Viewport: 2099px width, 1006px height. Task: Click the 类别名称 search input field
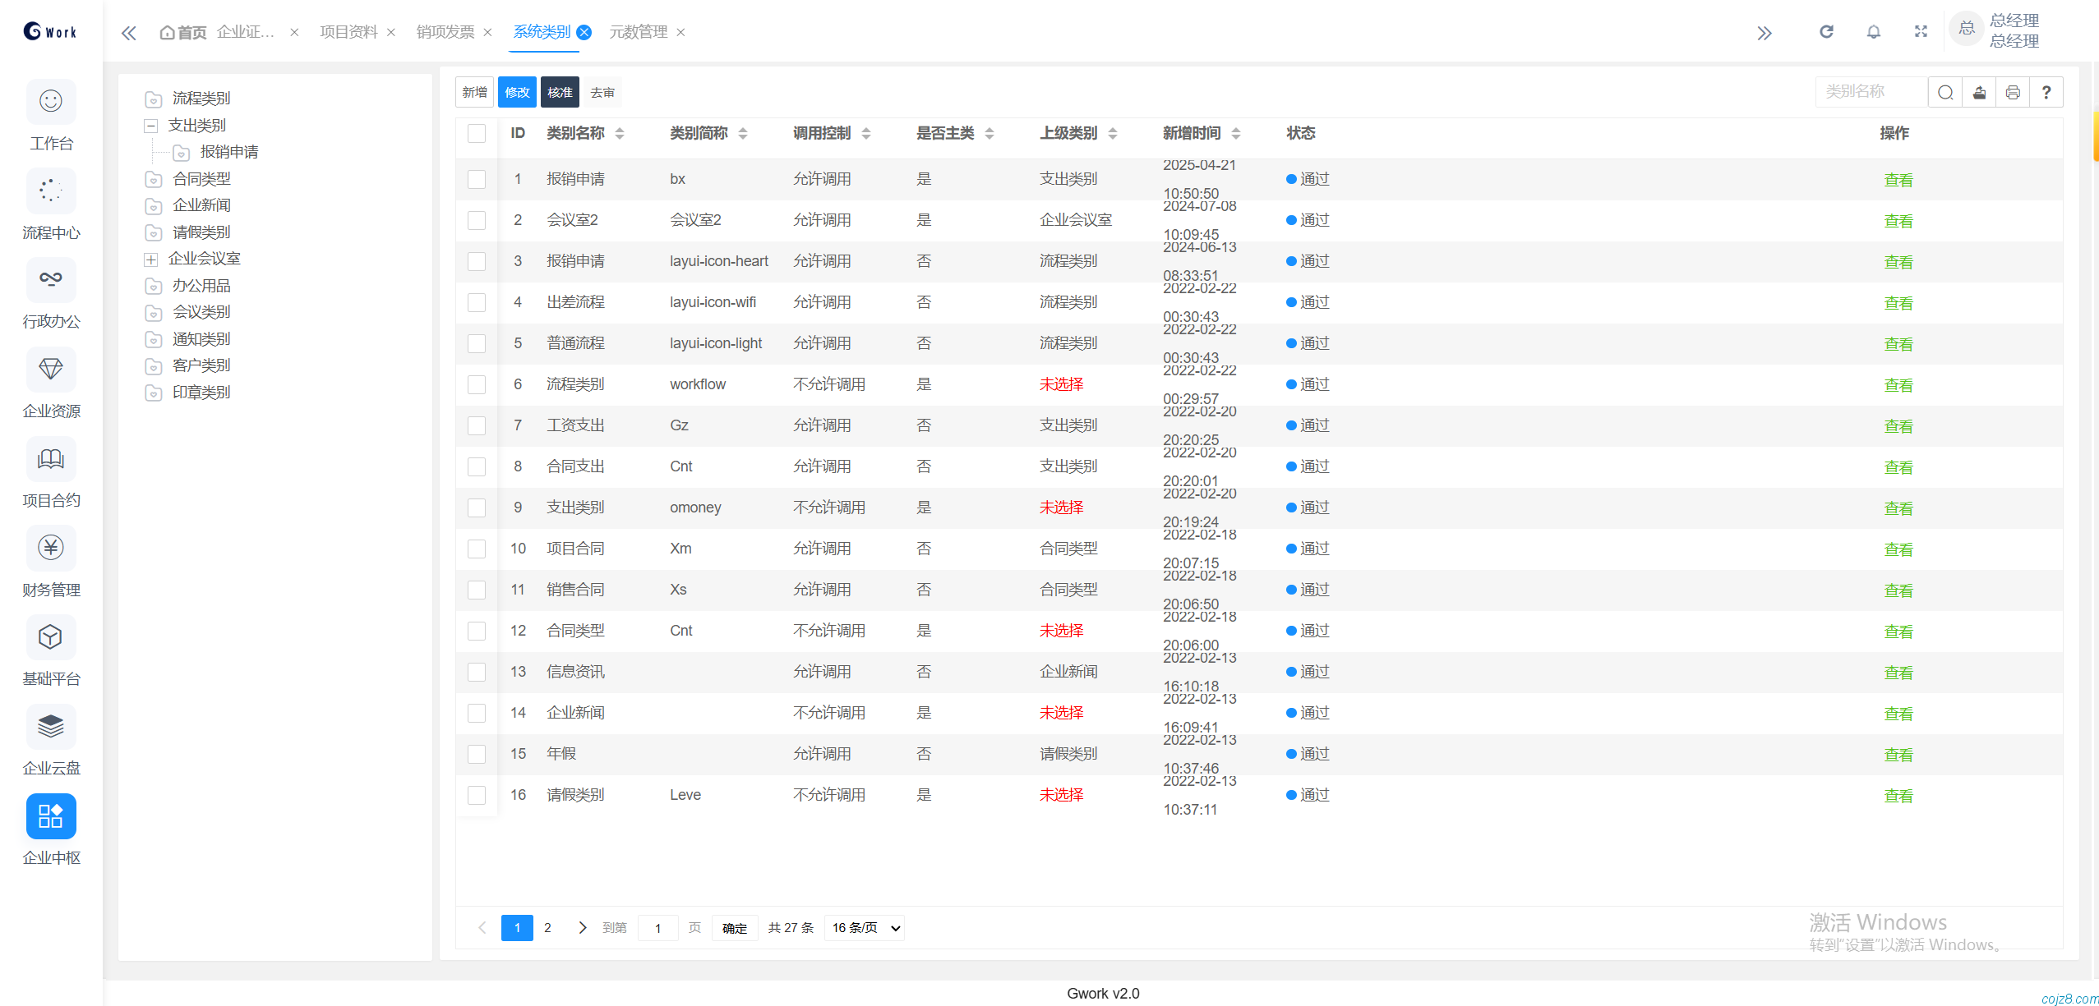(1870, 92)
